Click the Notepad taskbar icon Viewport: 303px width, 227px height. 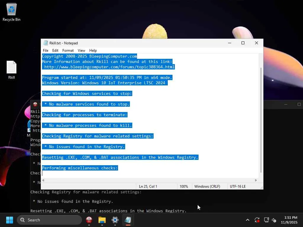(128, 220)
